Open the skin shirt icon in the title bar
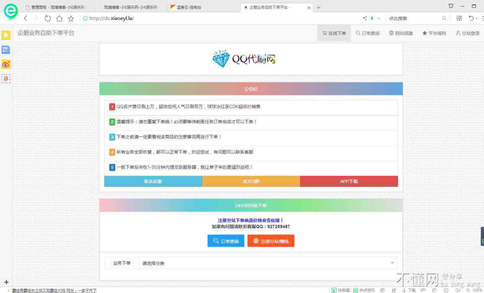Screen dimensions: 484x293 451,6
